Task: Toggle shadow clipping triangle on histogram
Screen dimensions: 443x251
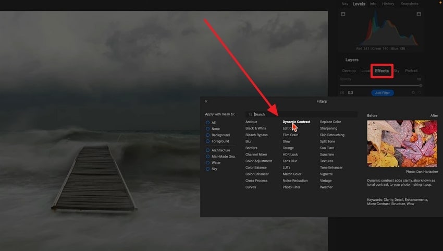Action: click(343, 14)
